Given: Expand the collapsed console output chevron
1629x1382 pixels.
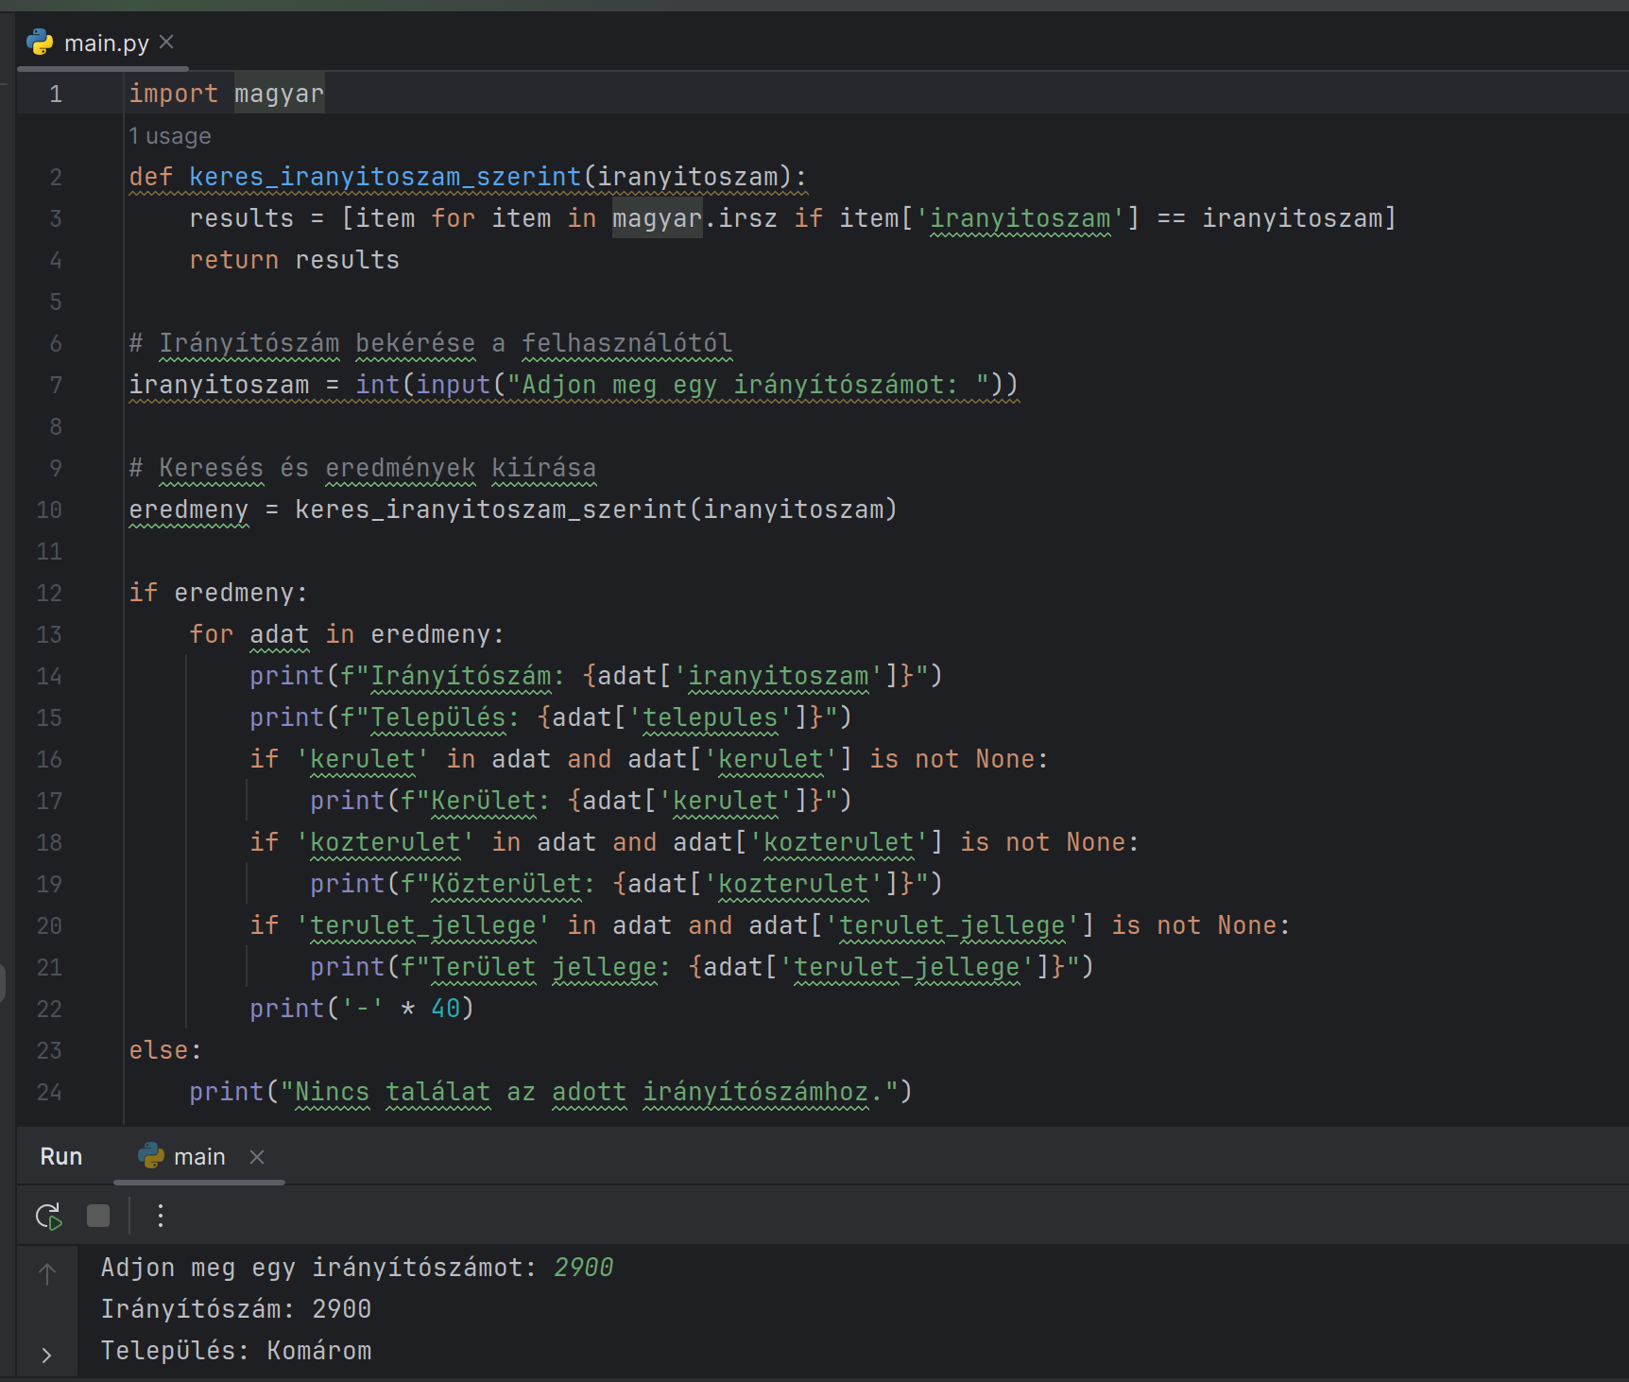Looking at the screenshot, I should [x=46, y=1354].
